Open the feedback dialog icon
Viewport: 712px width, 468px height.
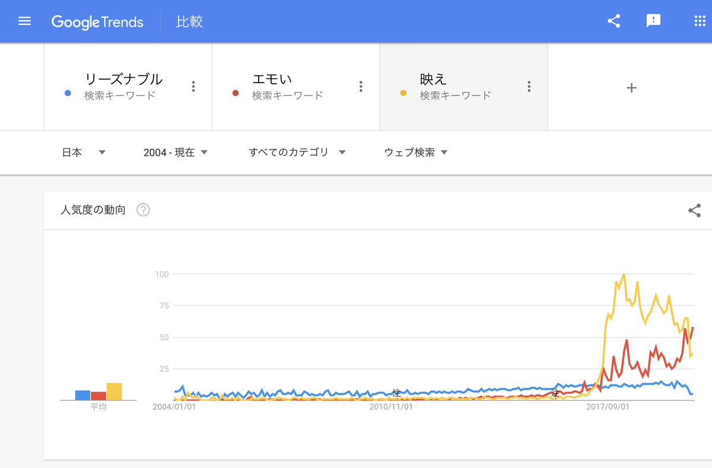click(x=653, y=21)
